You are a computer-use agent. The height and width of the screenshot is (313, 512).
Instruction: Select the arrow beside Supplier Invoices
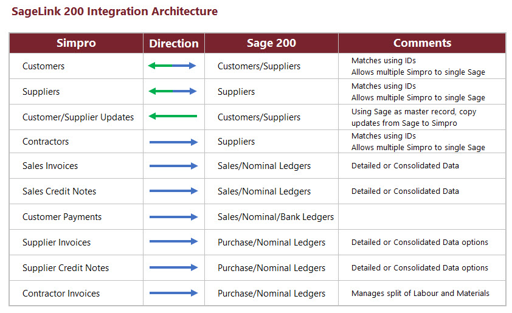pyautogui.click(x=174, y=242)
